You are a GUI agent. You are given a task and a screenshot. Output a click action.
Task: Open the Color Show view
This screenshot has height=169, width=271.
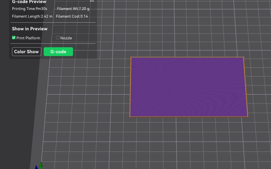pyautogui.click(x=27, y=52)
